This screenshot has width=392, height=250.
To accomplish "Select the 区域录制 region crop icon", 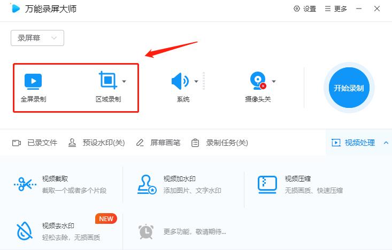I will coord(108,80).
